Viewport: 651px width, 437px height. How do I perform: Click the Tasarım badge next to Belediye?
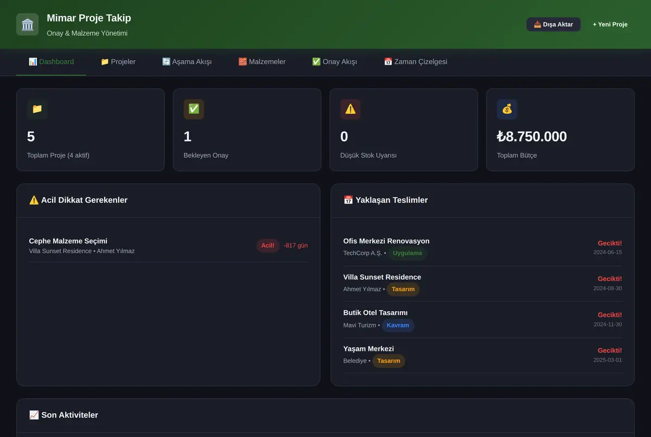click(388, 361)
